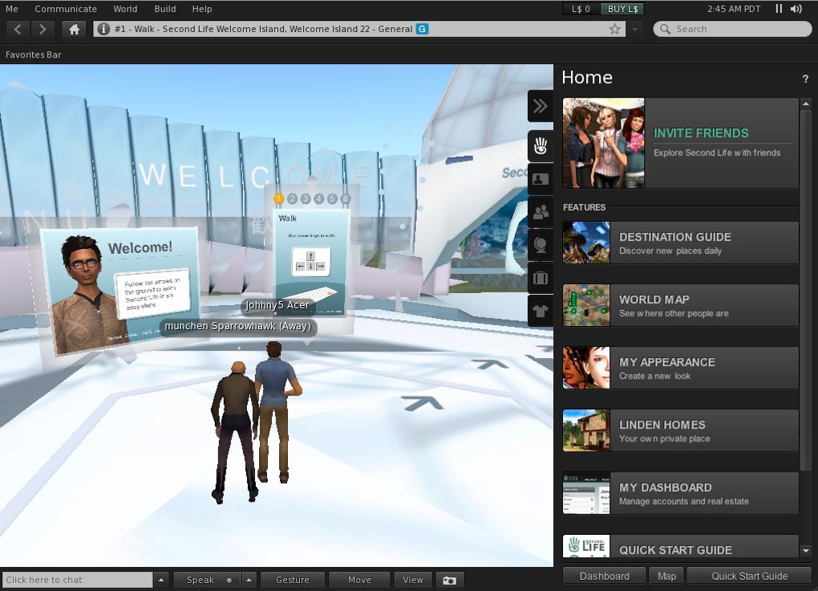
Task: Expand the chat history arrow
Action: click(x=161, y=580)
